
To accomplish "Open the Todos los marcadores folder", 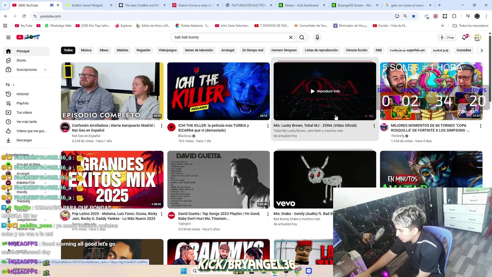I will 470,26.
